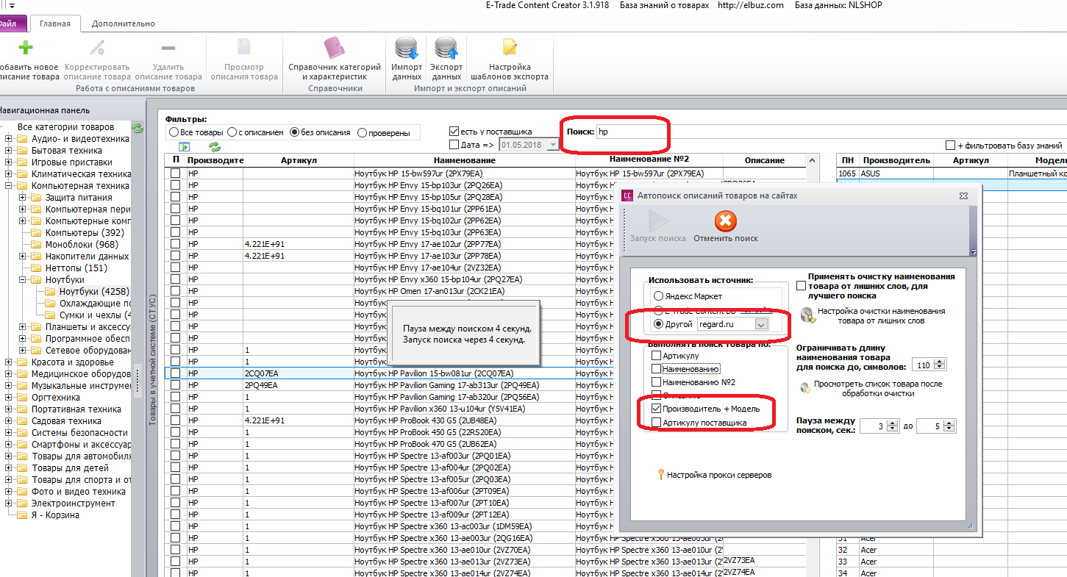Image resolution: width=1067 pixels, height=577 pixels.
Task: Expand the 'Защита питания' subcategory
Action: [x=23, y=198]
